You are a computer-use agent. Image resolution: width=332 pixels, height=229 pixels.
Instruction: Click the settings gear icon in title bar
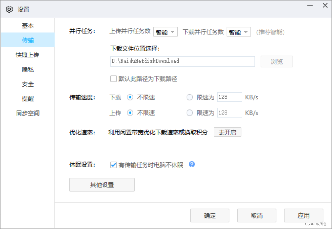click(9, 9)
